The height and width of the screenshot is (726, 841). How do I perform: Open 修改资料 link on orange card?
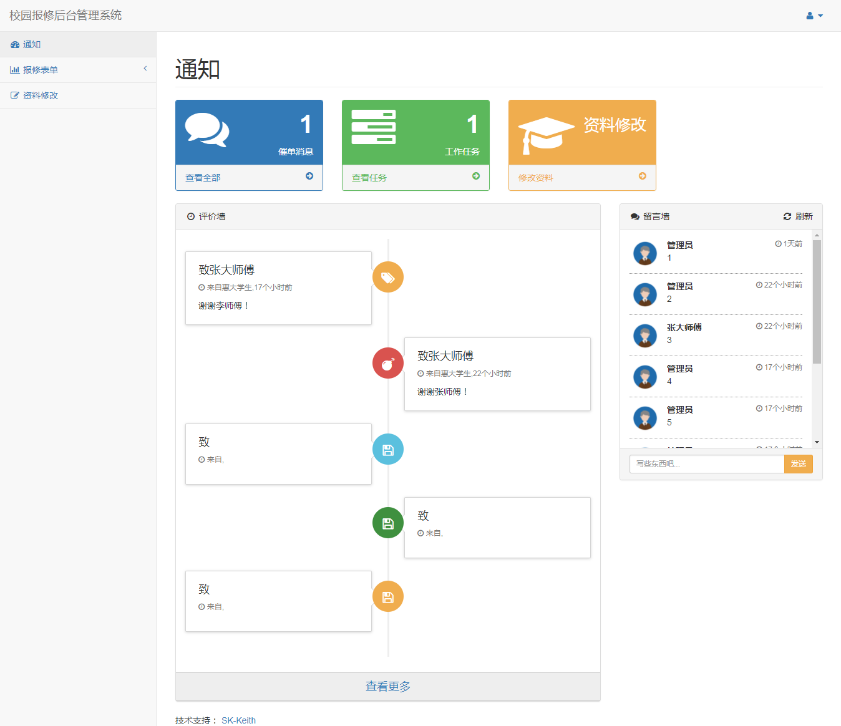(536, 178)
